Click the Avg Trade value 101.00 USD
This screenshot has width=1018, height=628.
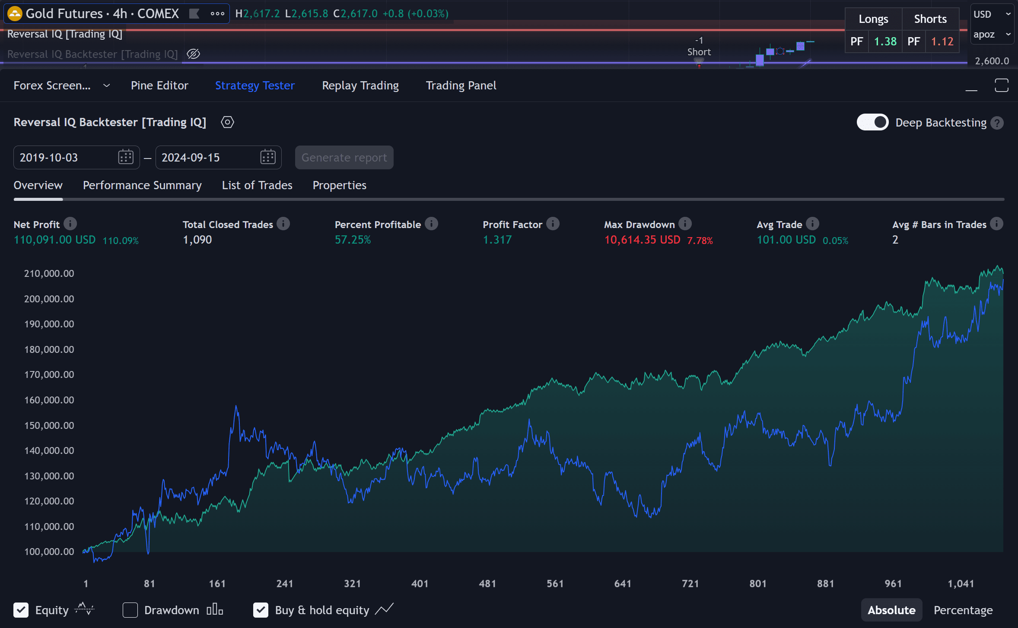tap(786, 240)
